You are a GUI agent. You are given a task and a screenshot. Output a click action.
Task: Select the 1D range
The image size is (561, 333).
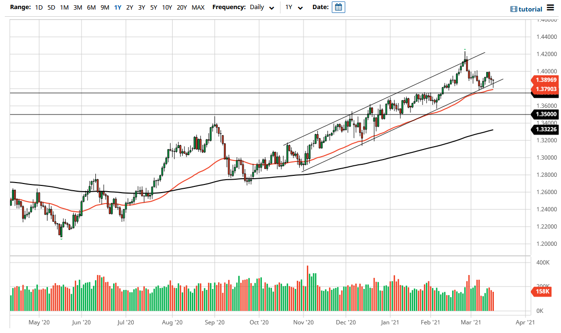[x=39, y=7]
